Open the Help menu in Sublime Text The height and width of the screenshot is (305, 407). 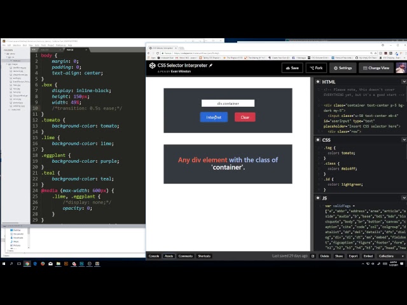tap(70, 45)
